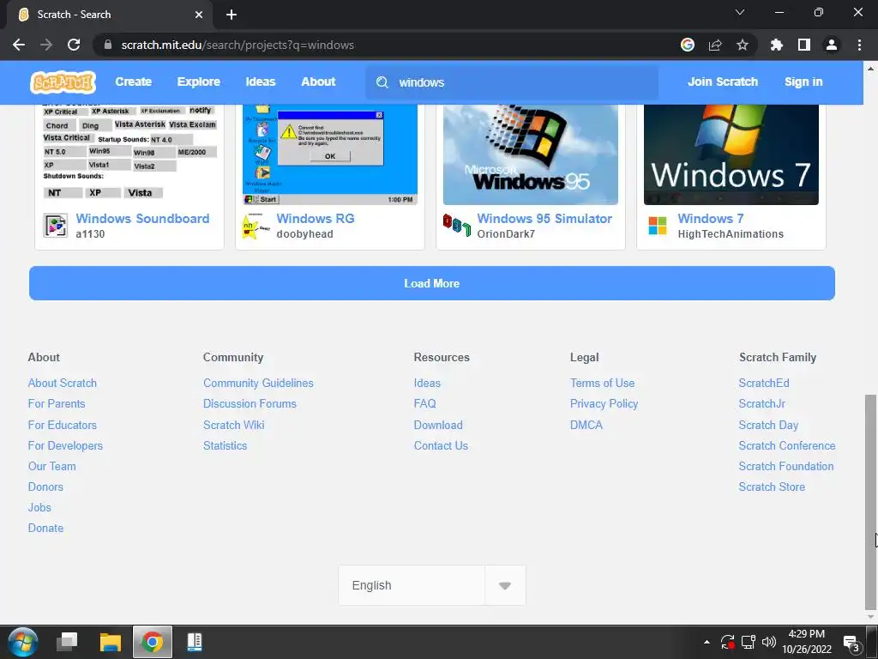The width and height of the screenshot is (878, 659).
Task: Open Chrome profile avatar icon
Action: coord(832,45)
